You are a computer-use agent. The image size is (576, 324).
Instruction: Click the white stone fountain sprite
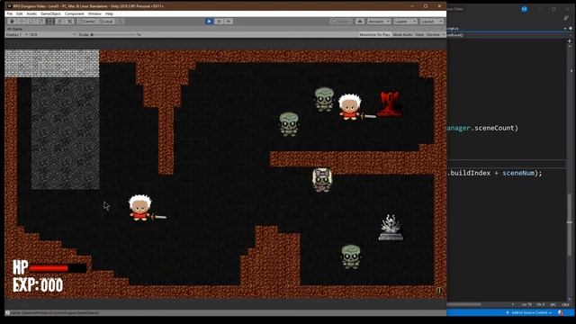coord(391,228)
